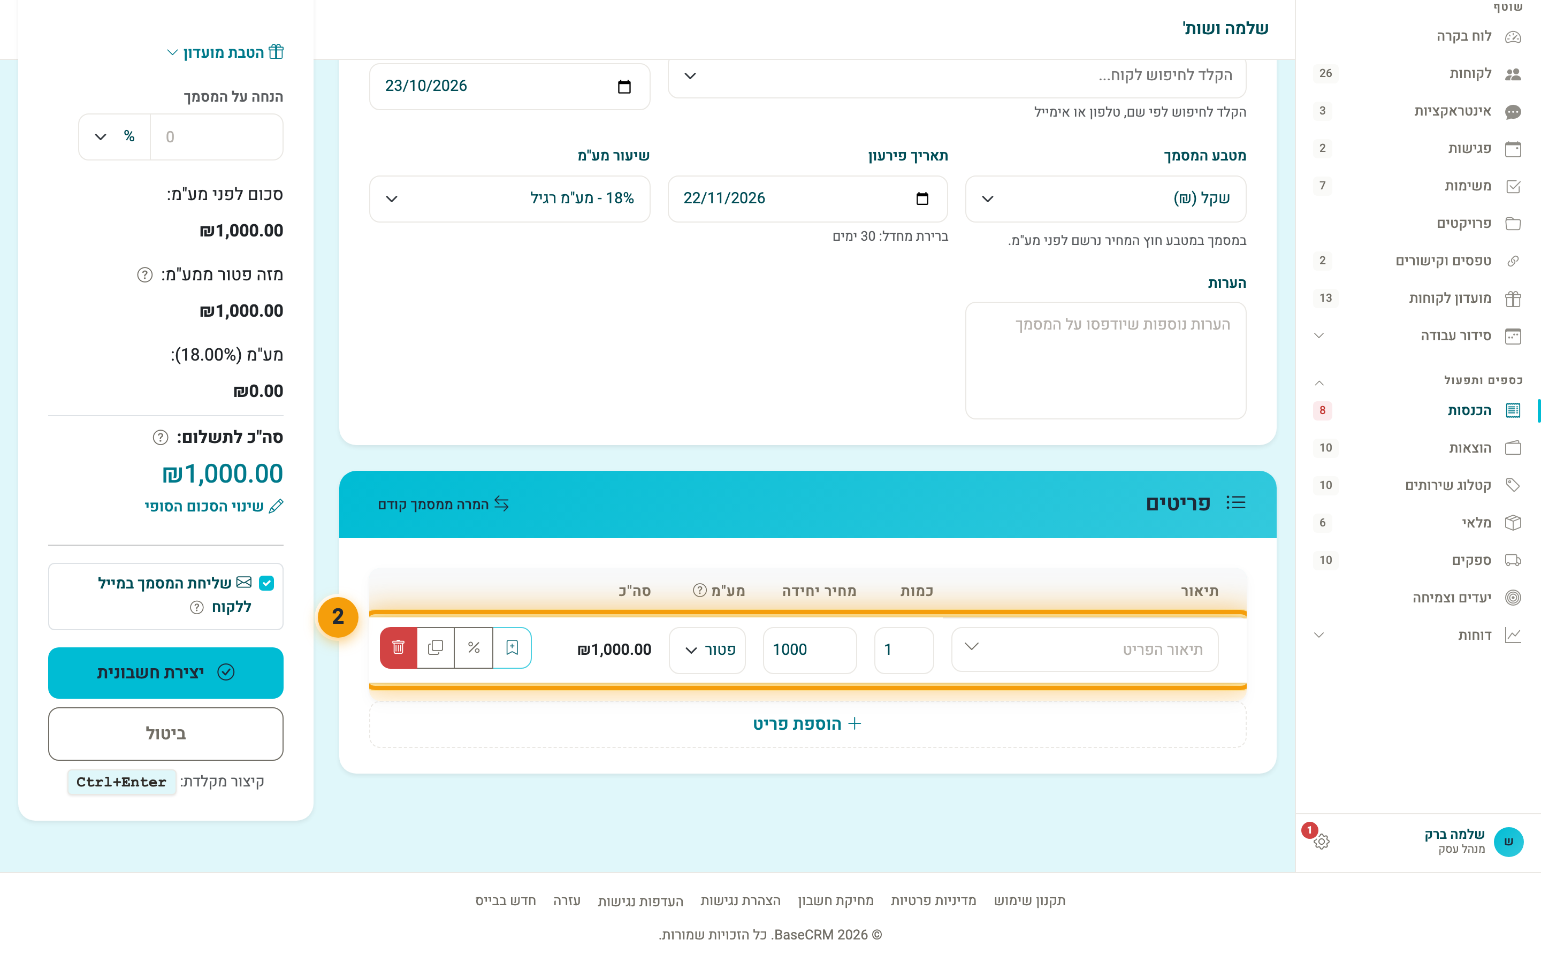Click הערות text area
This screenshot has width=1541, height=963.
(1105, 361)
